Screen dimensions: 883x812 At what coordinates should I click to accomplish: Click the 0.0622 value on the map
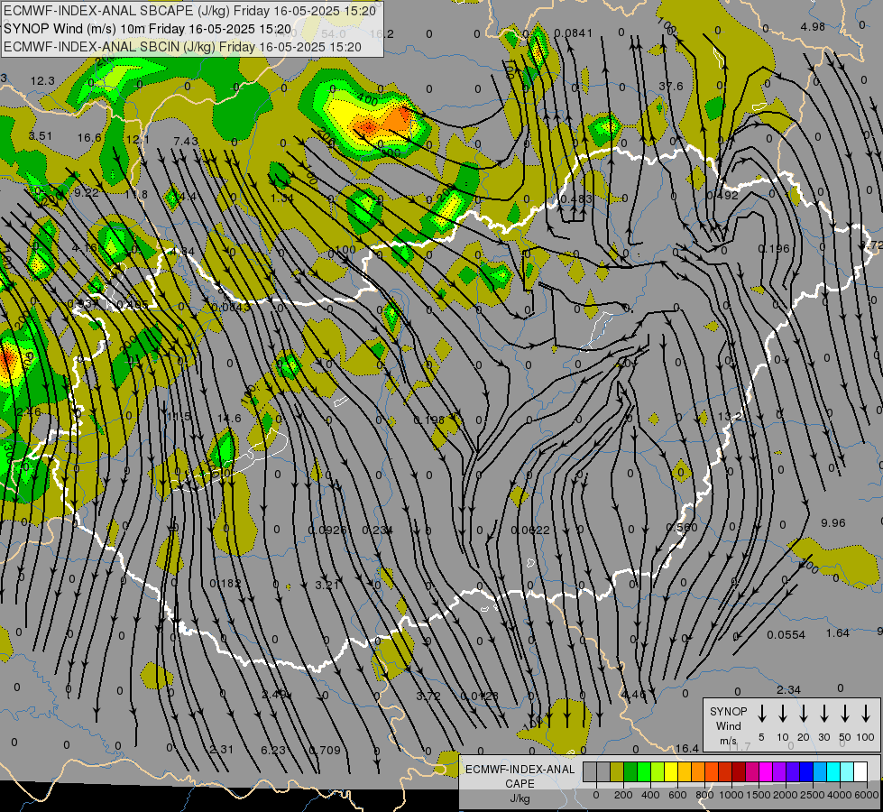point(530,531)
